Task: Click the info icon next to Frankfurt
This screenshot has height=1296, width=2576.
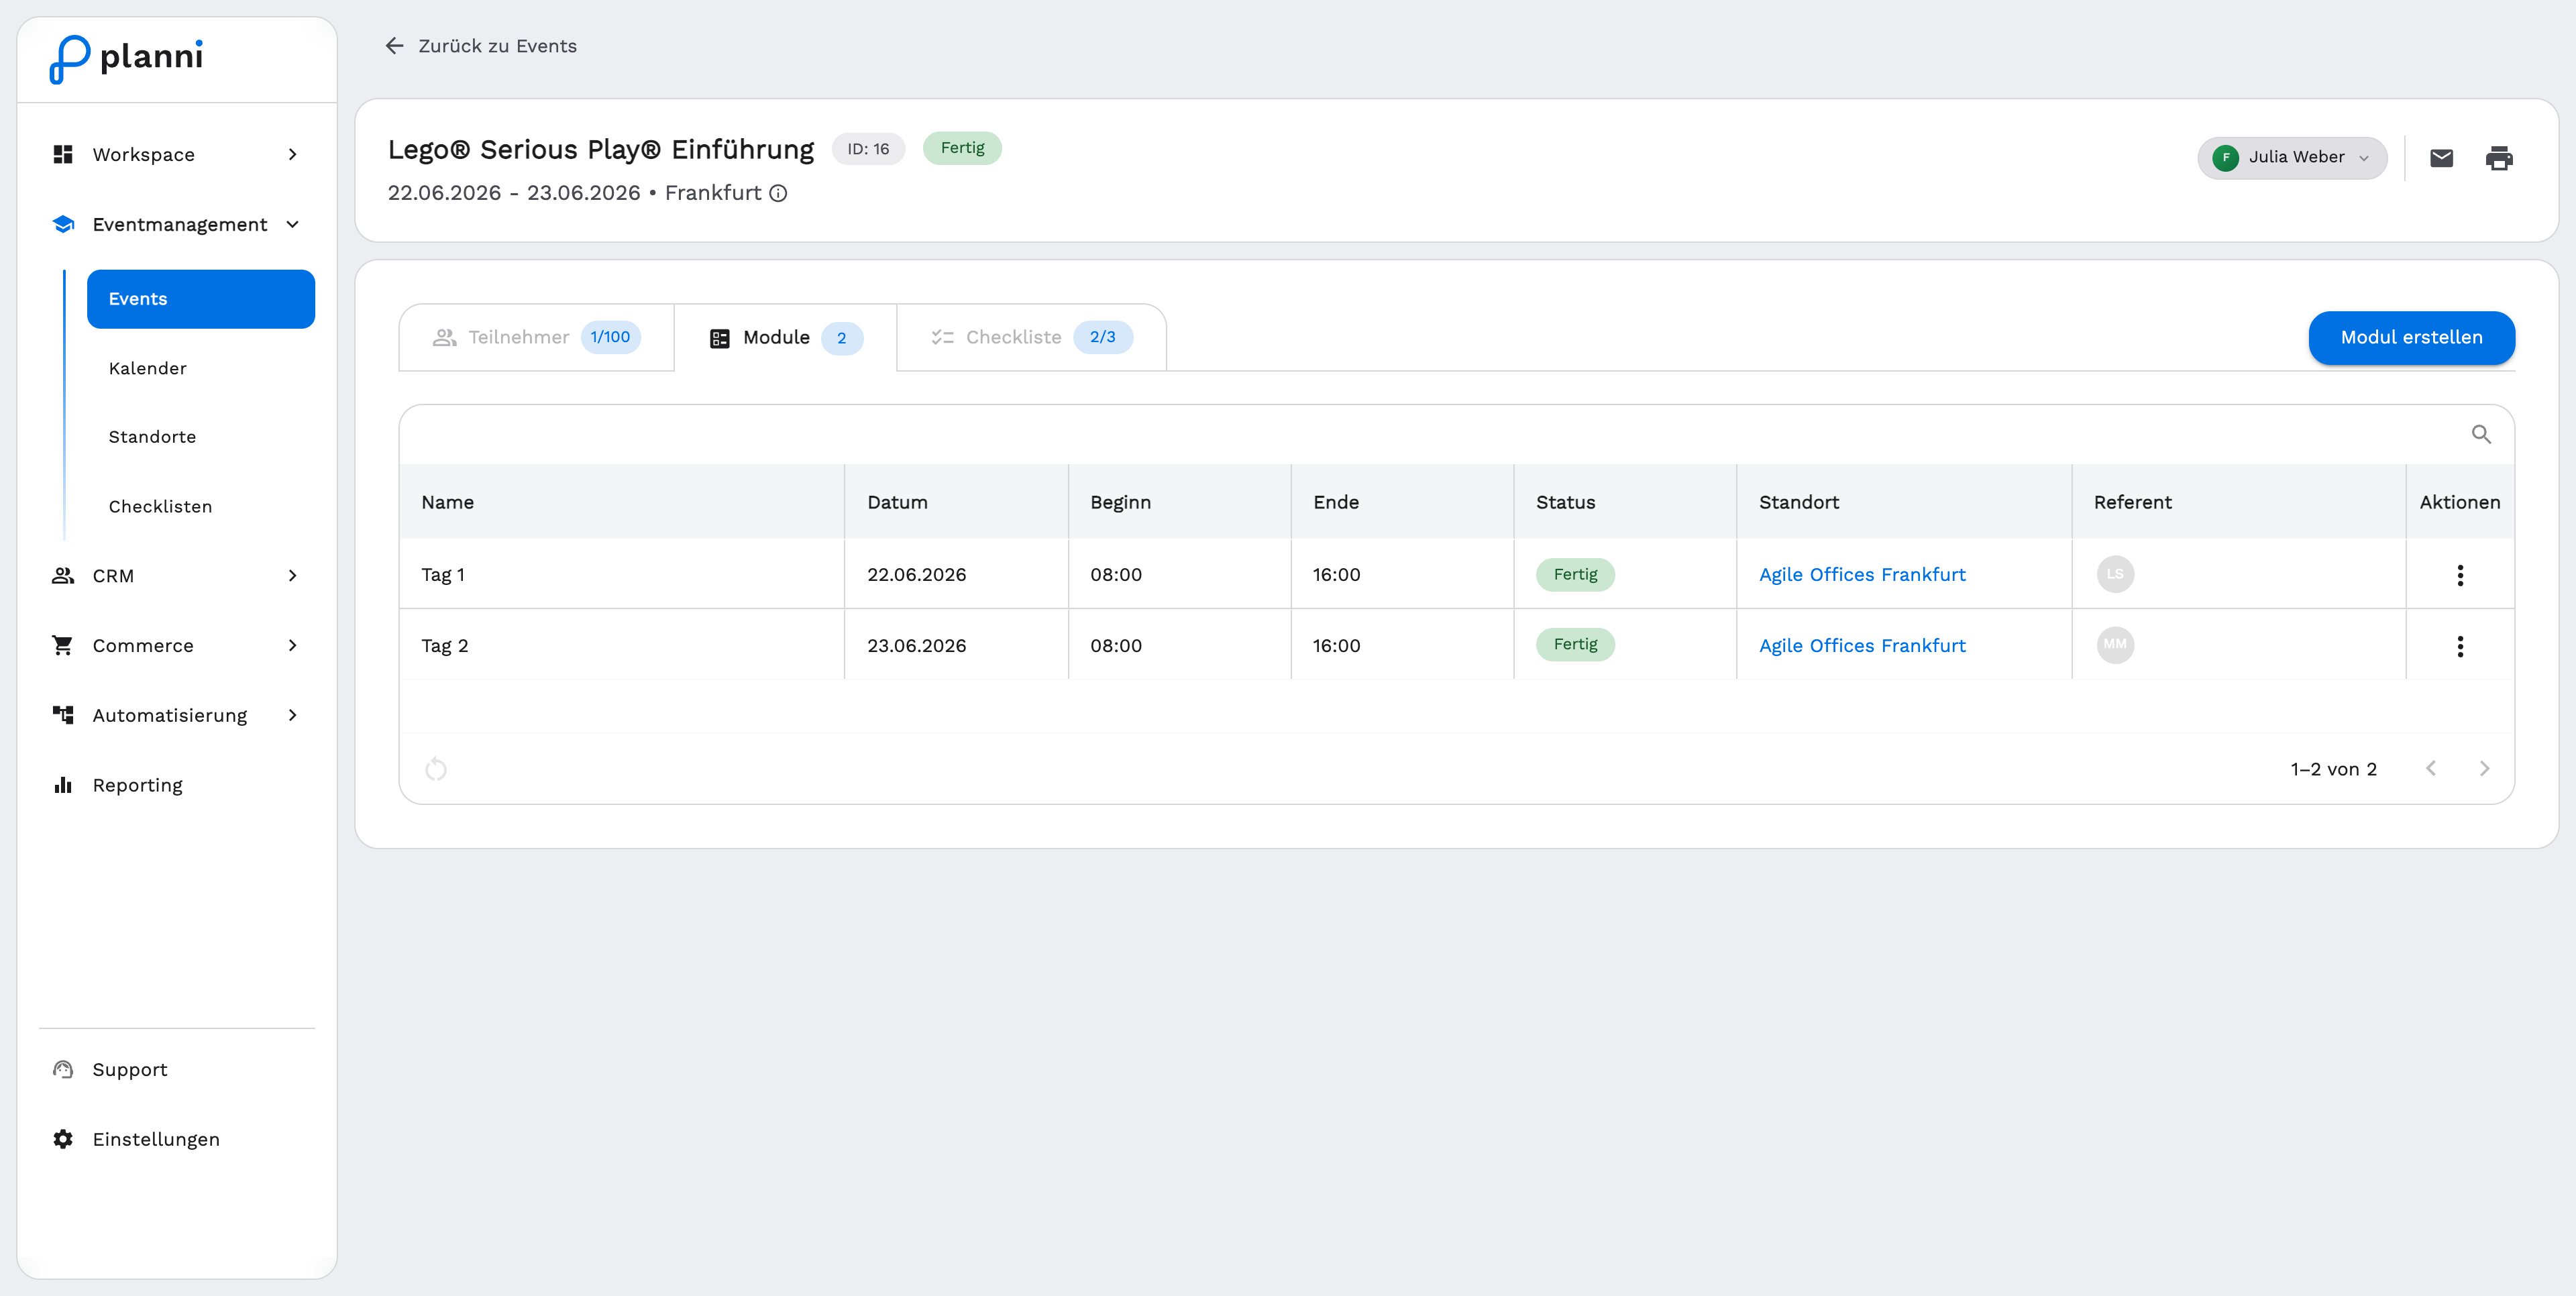Action: pos(778,193)
